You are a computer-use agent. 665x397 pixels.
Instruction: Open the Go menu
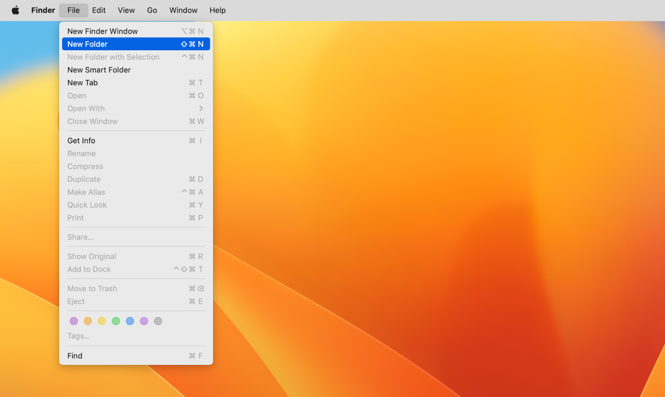pyautogui.click(x=152, y=10)
